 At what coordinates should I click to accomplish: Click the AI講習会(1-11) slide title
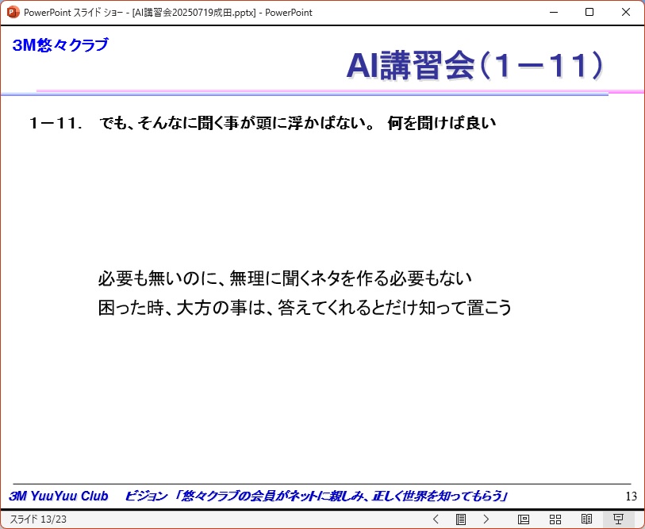click(x=474, y=67)
